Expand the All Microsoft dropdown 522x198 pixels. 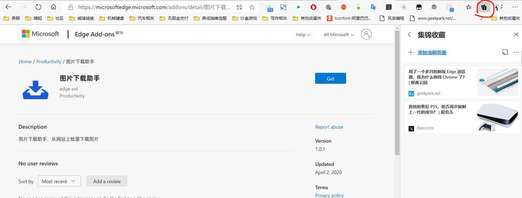[x=339, y=35]
